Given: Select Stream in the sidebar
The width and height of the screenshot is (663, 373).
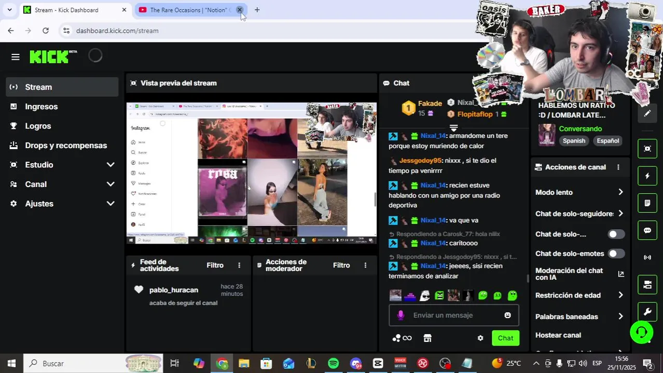Looking at the screenshot, I should (x=62, y=87).
